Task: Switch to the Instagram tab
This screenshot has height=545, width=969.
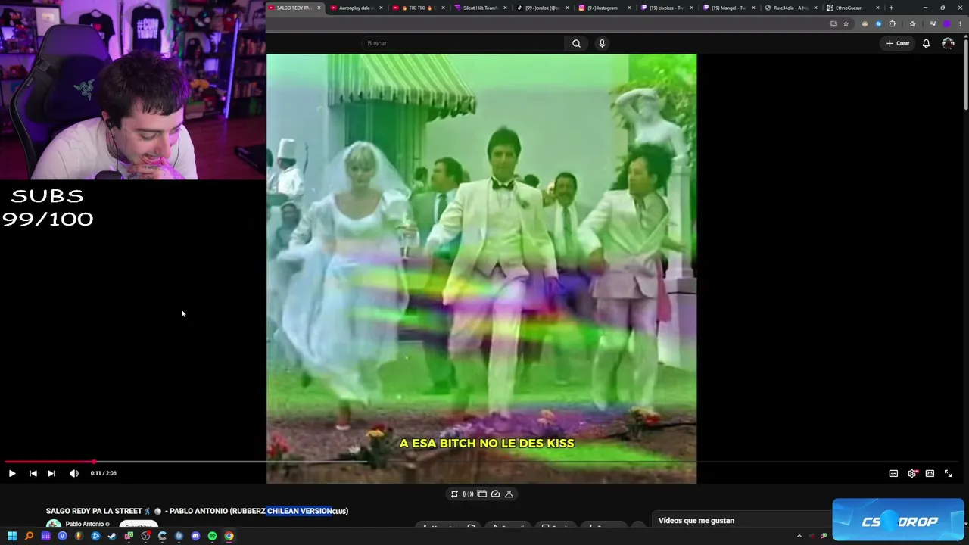Action: pos(603,8)
